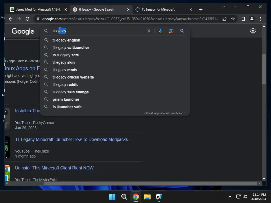The height and width of the screenshot is (203, 271).
Task: Open the Windows Start menu
Action: (x=112, y=197)
